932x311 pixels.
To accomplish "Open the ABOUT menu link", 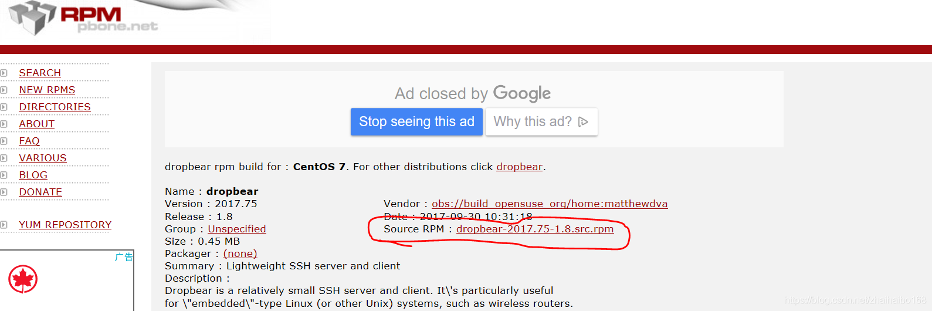I will click(x=36, y=124).
